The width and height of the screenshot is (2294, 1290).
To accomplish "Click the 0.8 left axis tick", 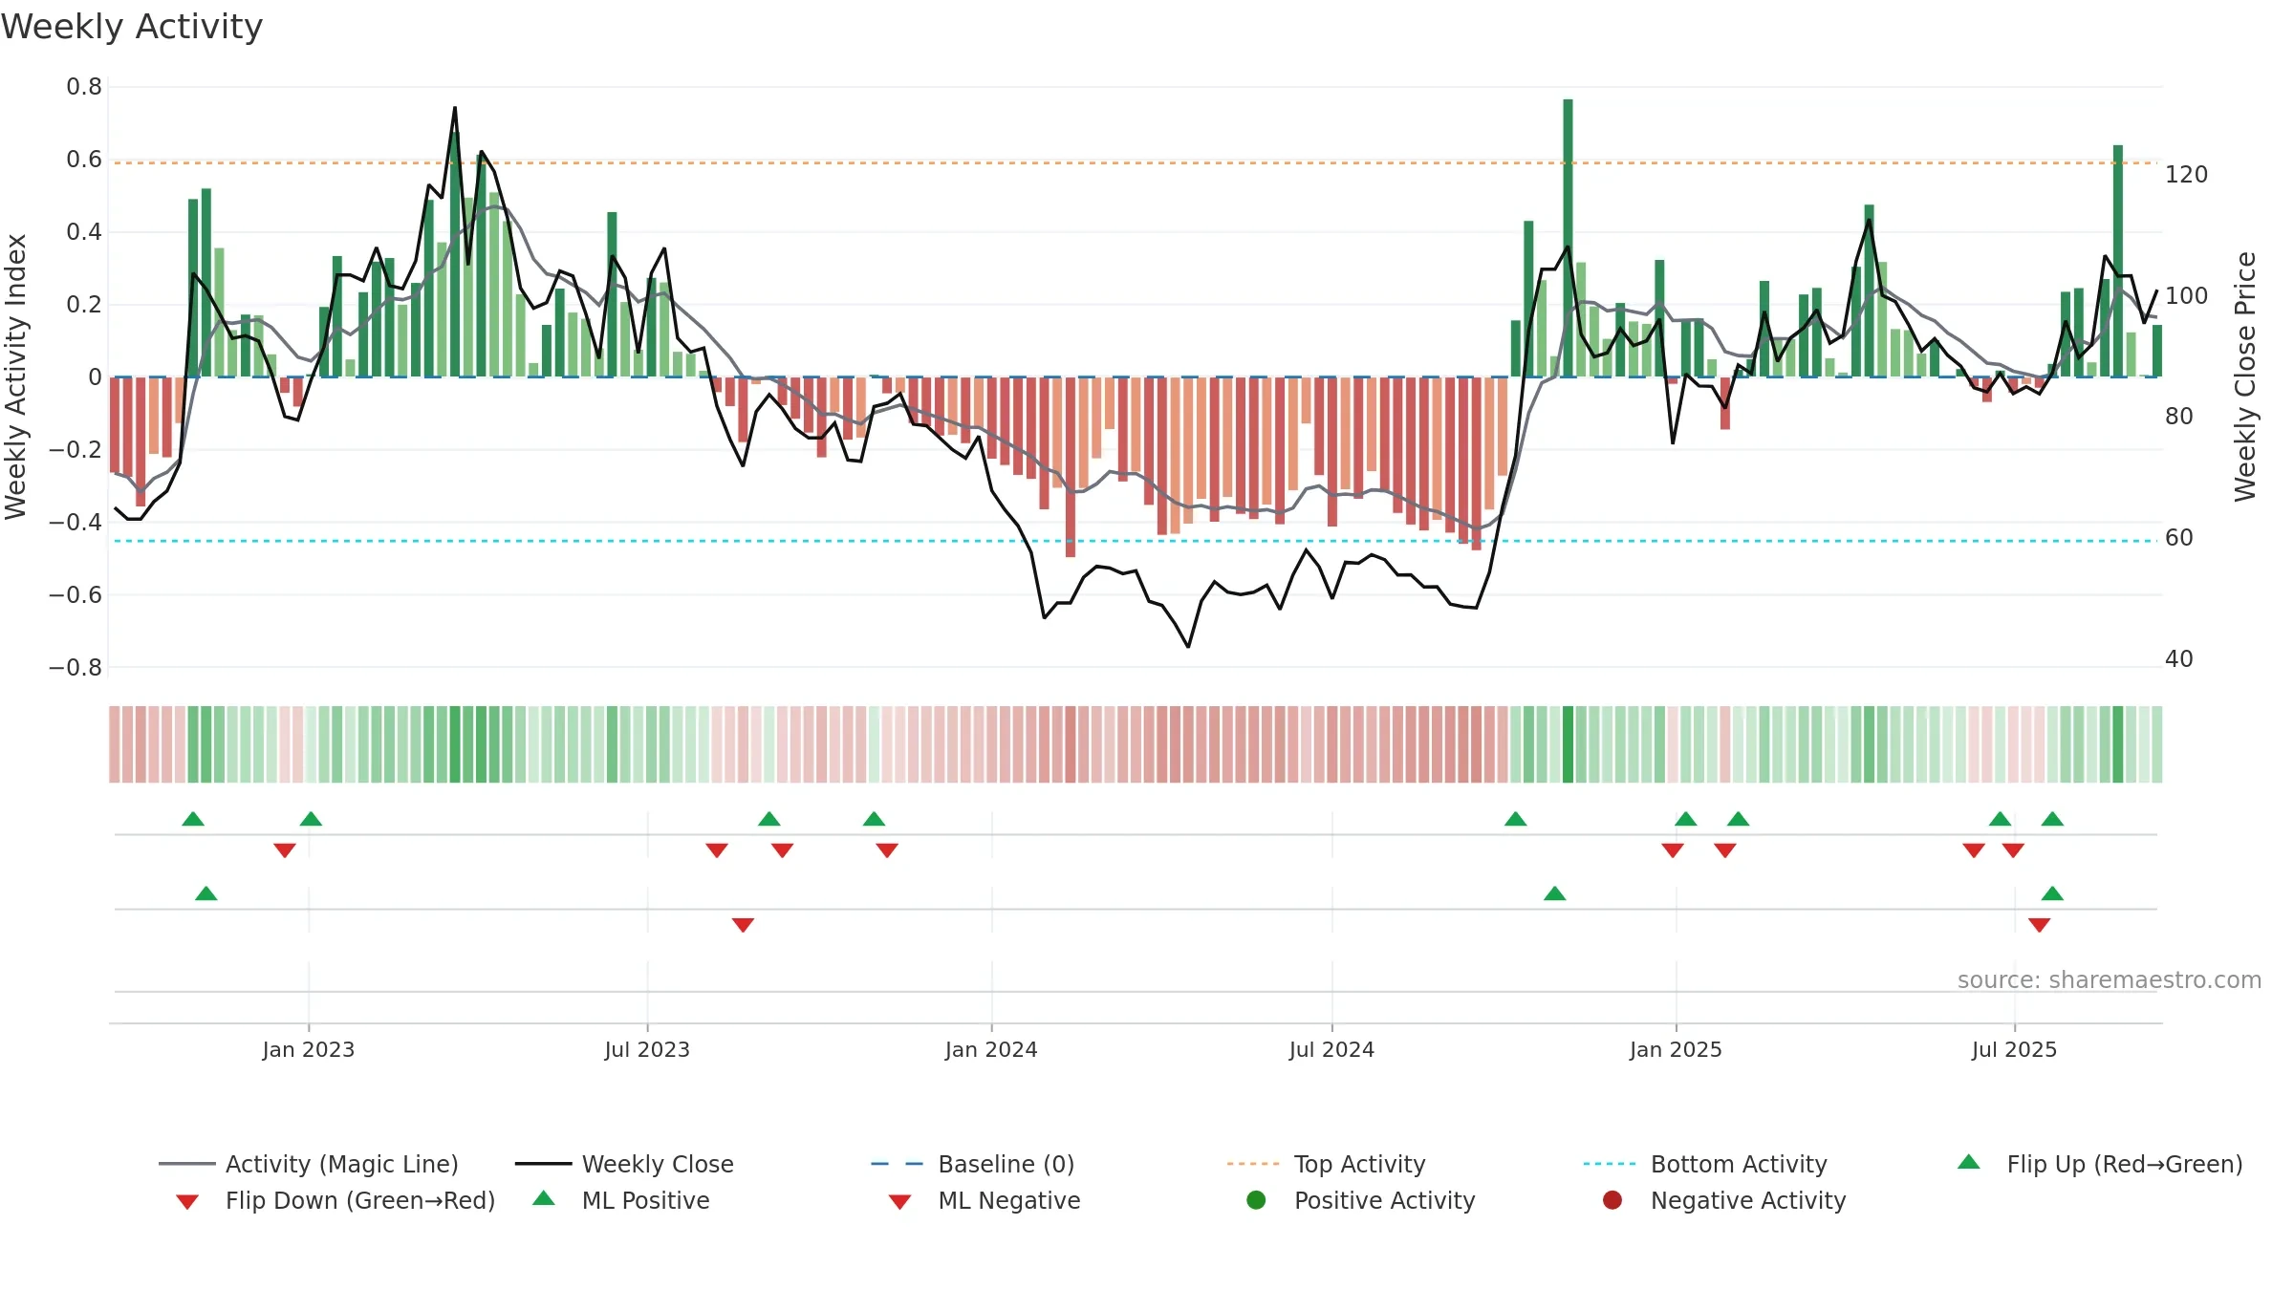I will click(x=84, y=87).
